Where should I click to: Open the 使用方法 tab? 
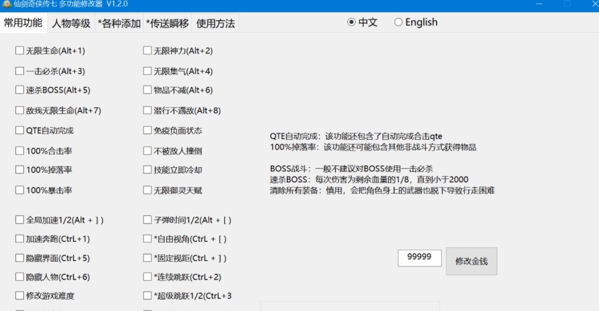click(x=215, y=24)
